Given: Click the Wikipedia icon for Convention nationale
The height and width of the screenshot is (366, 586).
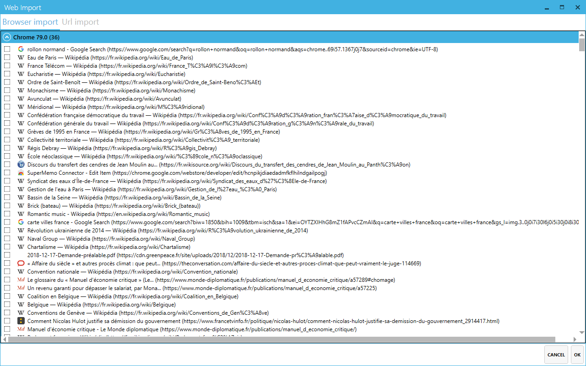Looking at the screenshot, I should (x=21, y=272).
